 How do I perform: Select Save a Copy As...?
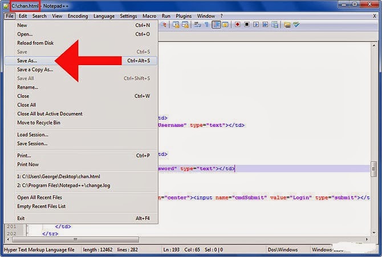click(80, 70)
